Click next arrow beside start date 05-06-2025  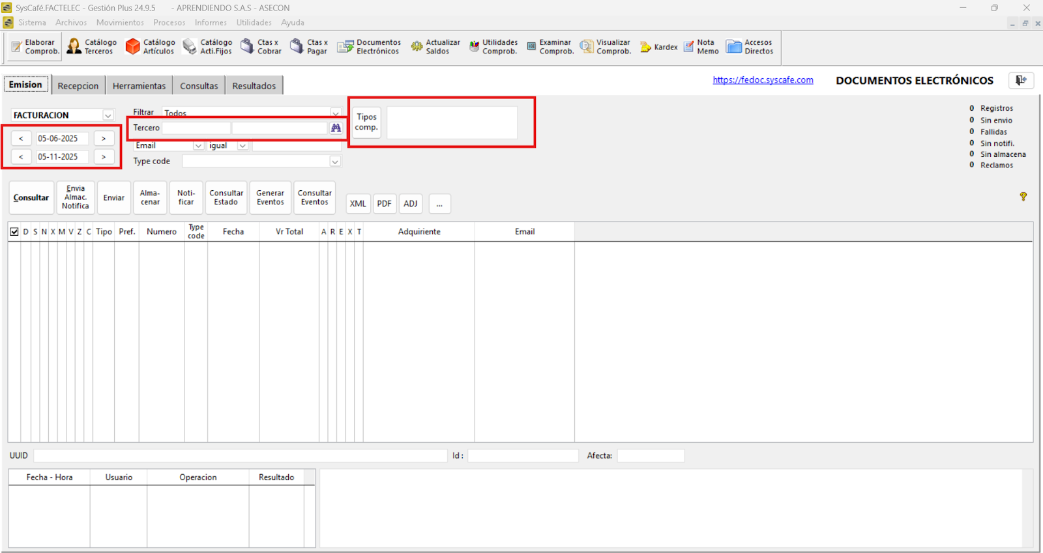coord(104,139)
